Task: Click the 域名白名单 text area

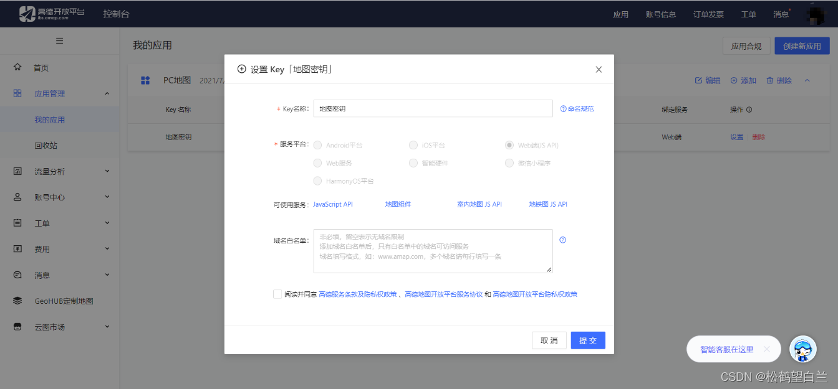Action: coord(433,251)
